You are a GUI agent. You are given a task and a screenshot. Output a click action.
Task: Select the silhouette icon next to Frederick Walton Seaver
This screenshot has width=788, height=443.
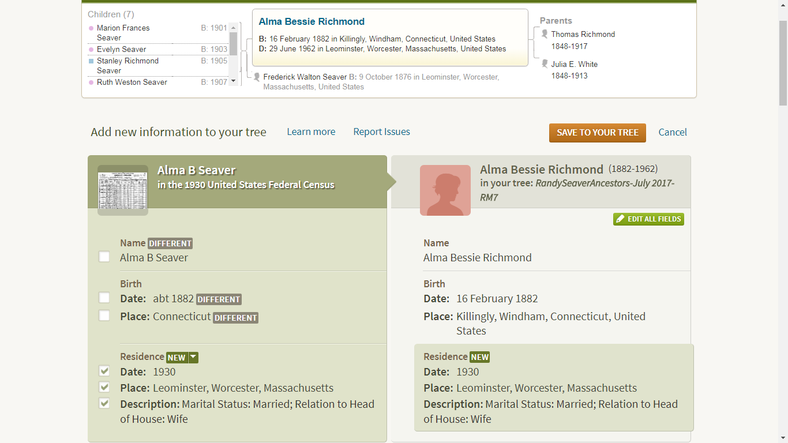[256, 76]
